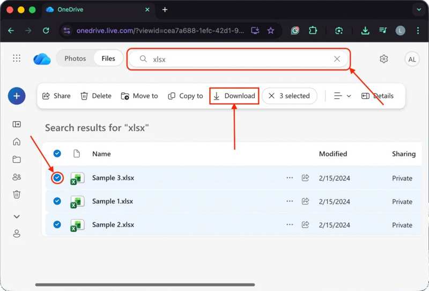Toggle the sidebar navigation pane icon

17,125
